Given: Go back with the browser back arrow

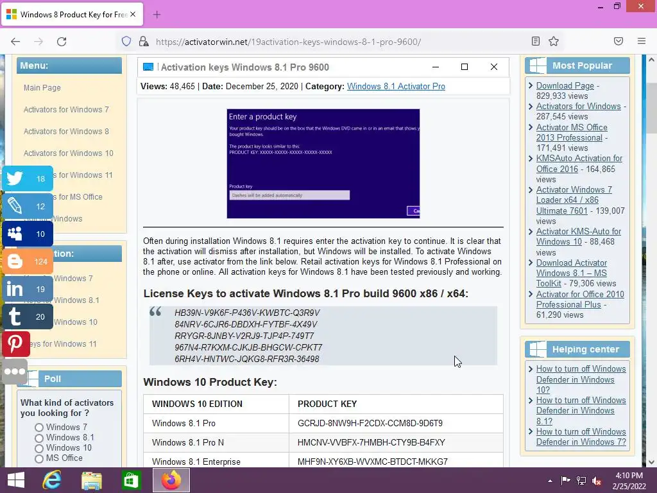Looking at the screenshot, I should pos(15,42).
